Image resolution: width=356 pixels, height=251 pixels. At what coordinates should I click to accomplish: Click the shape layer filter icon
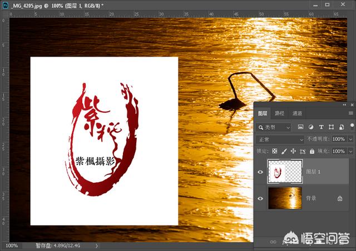click(x=332, y=127)
